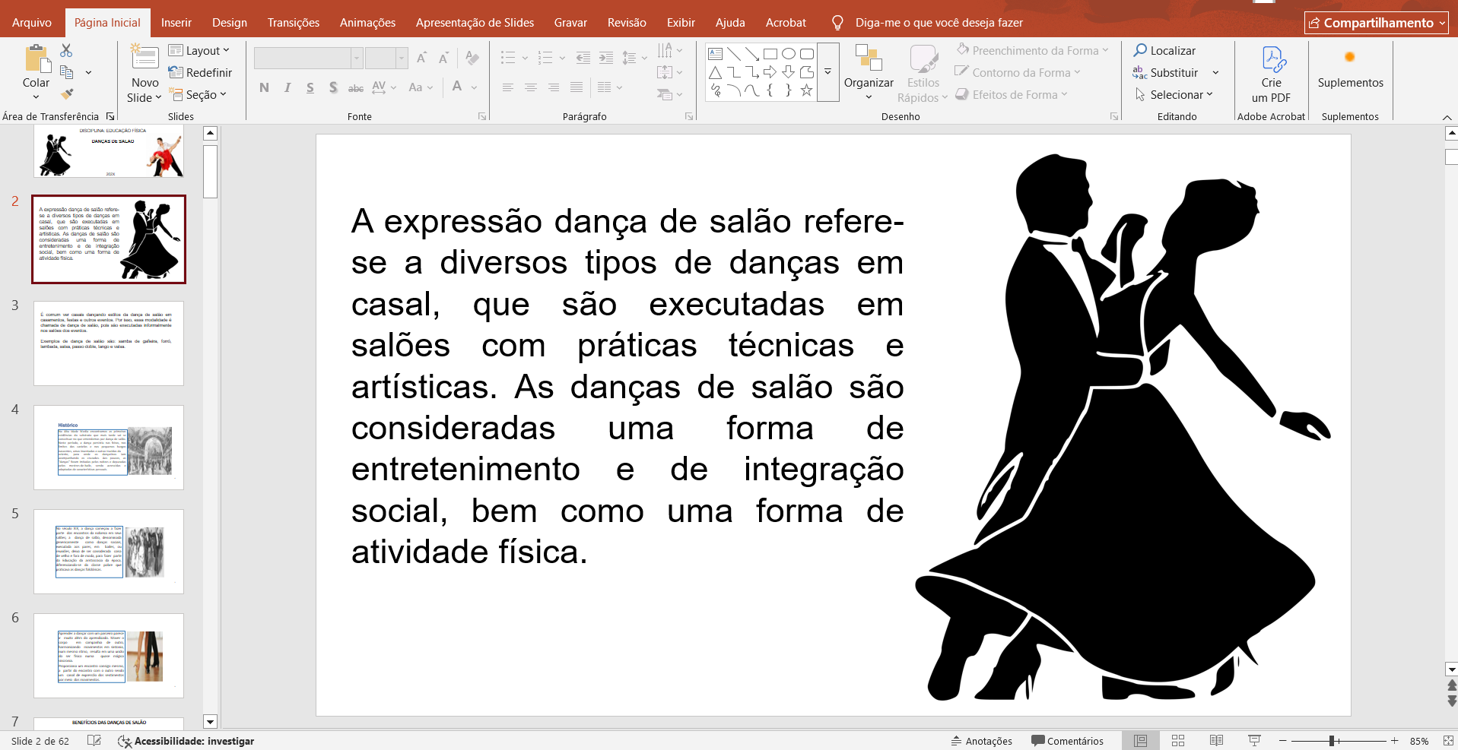
Task: Switch to Inserir ribbon tab
Action: pos(176,23)
